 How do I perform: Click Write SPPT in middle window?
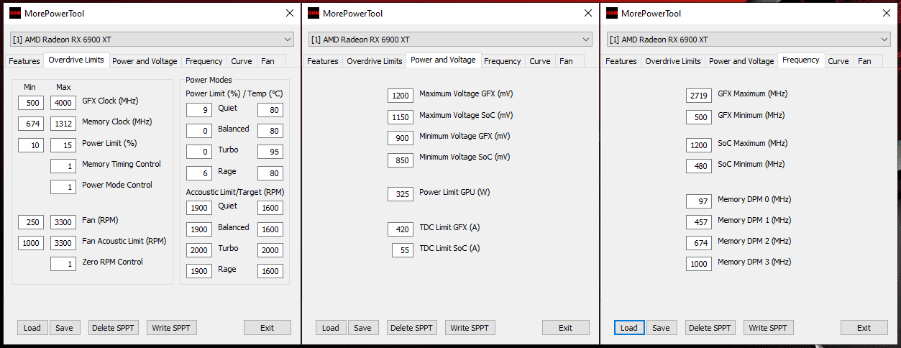pos(470,328)
